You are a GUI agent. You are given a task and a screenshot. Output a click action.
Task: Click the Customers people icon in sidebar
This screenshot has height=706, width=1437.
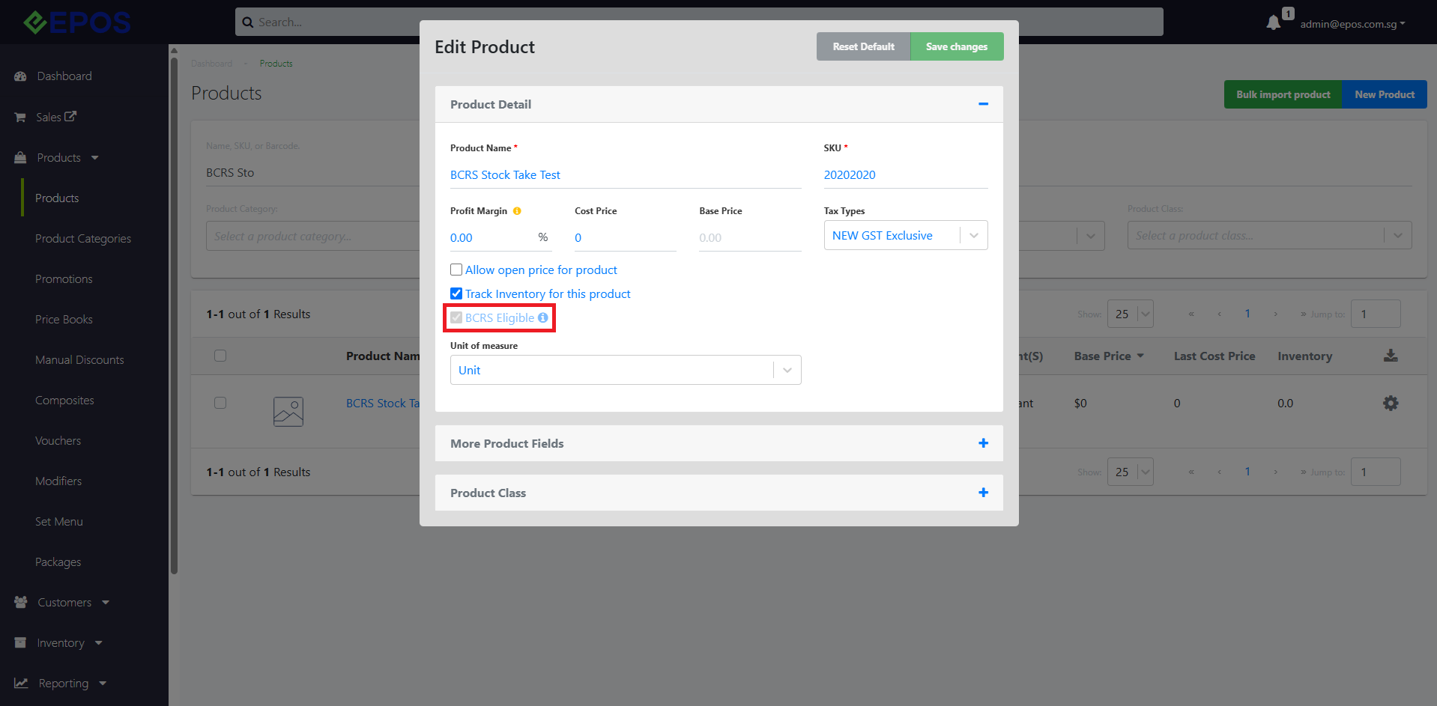[x=21, y=602]
